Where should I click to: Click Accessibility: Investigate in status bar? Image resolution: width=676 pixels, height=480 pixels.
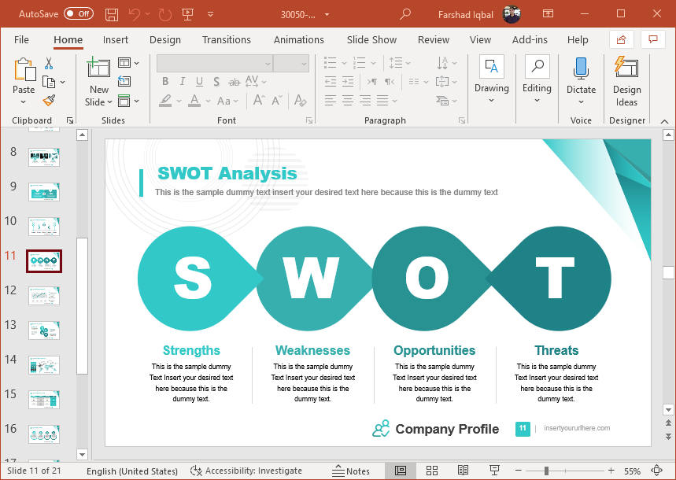click(x=246, y=471)
